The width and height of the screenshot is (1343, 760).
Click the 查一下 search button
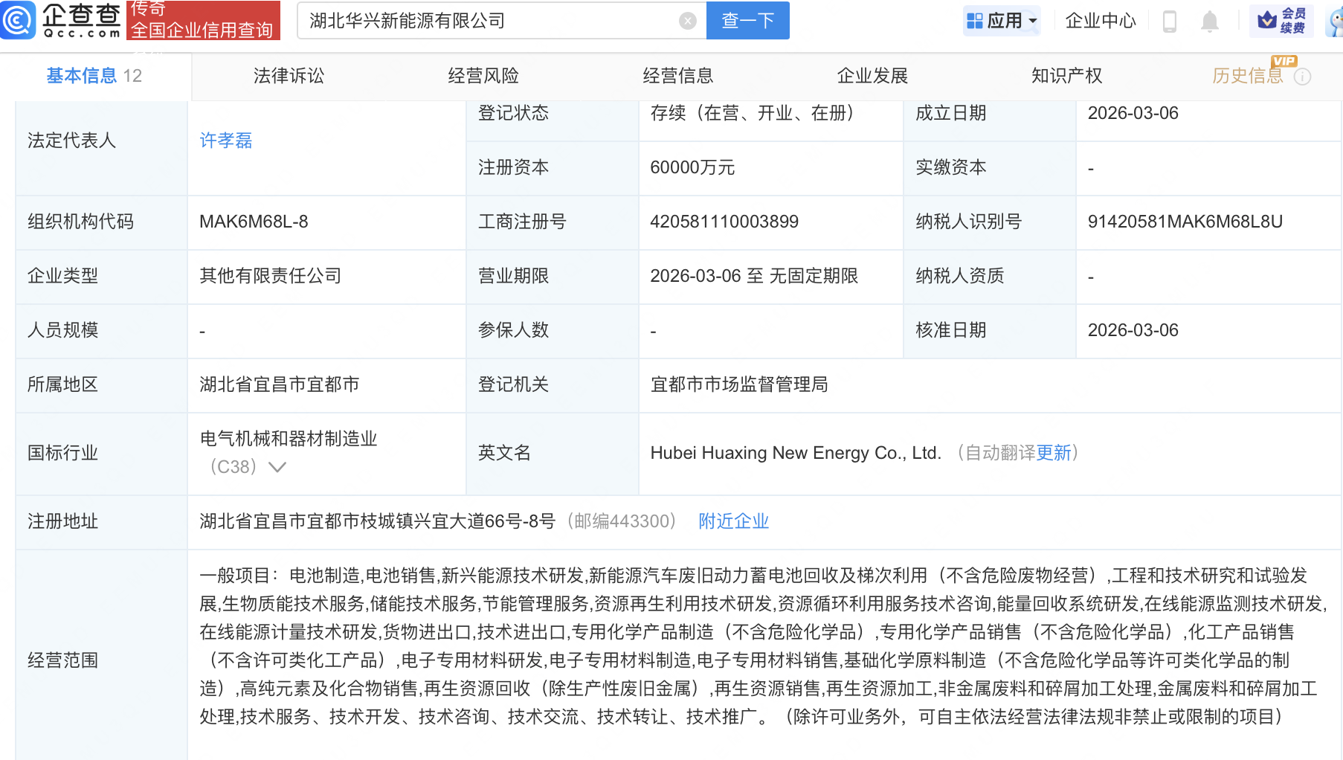(747, 20)
